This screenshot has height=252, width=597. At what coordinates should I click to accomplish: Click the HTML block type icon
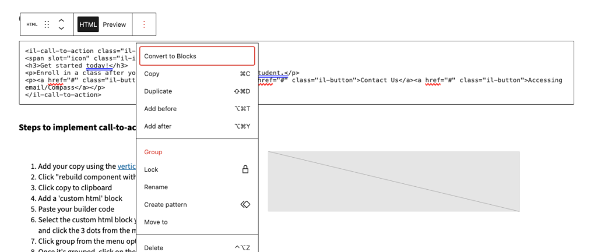pos(32,24)
